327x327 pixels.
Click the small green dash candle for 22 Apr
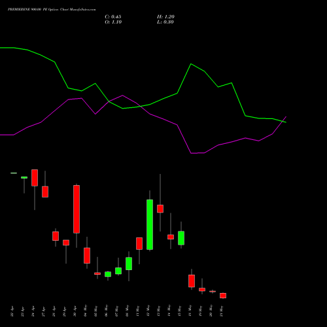pyautogui.click(x=14, y=173)
